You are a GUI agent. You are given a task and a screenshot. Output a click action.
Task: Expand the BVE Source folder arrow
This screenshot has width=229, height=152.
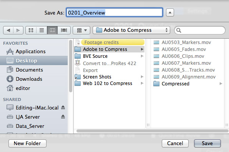142,56
